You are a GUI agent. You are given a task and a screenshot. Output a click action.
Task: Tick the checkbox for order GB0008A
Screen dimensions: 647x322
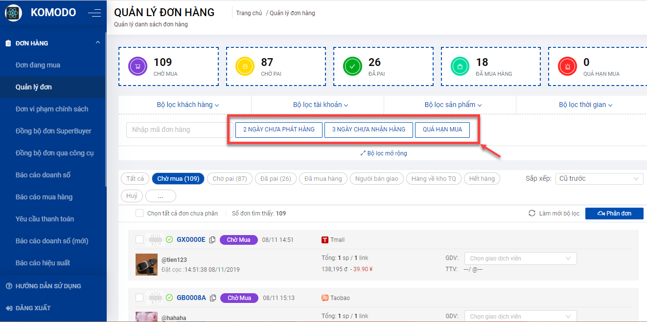(x=139, y=298)
